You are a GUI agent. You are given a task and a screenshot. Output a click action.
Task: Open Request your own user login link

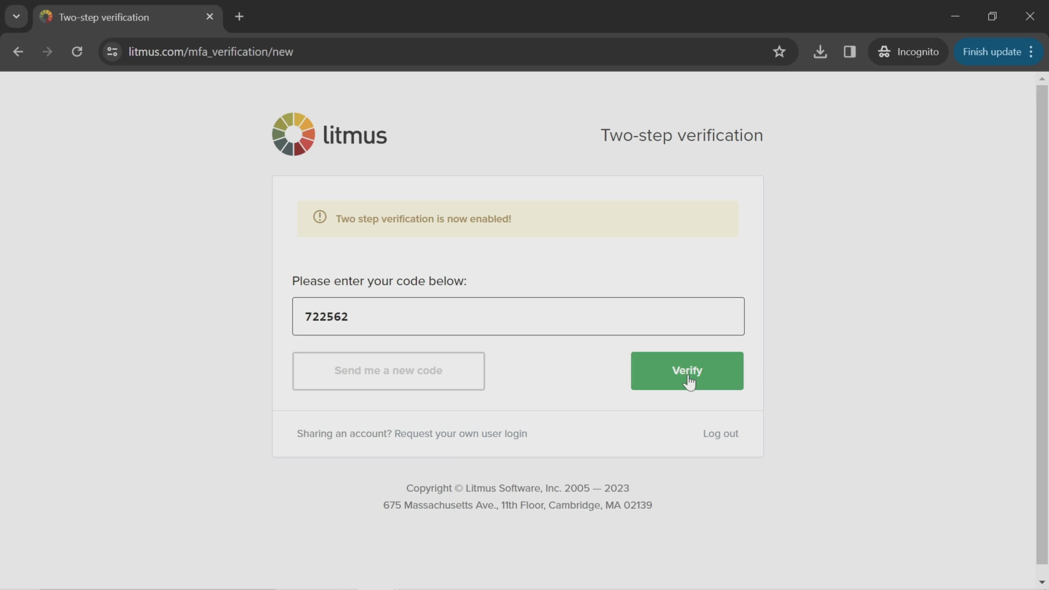(461, 434)
